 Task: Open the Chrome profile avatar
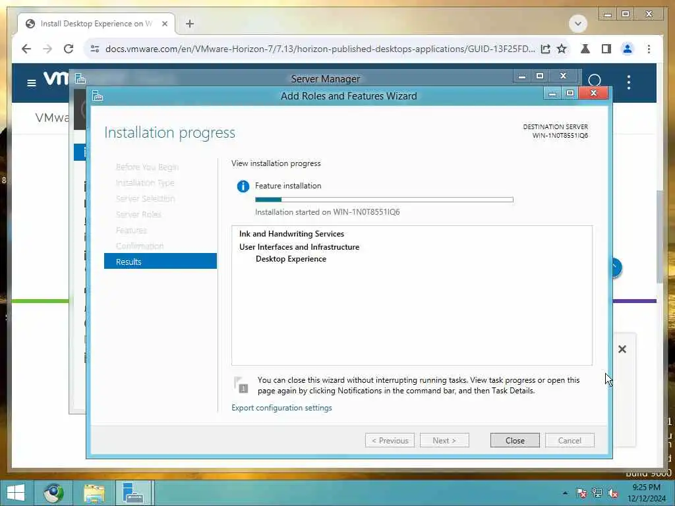click(628, 49)
